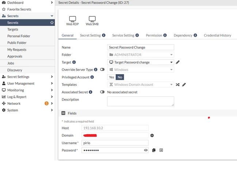
Task: Launch the Web SMB monitor icon
Action: [92, 19]
